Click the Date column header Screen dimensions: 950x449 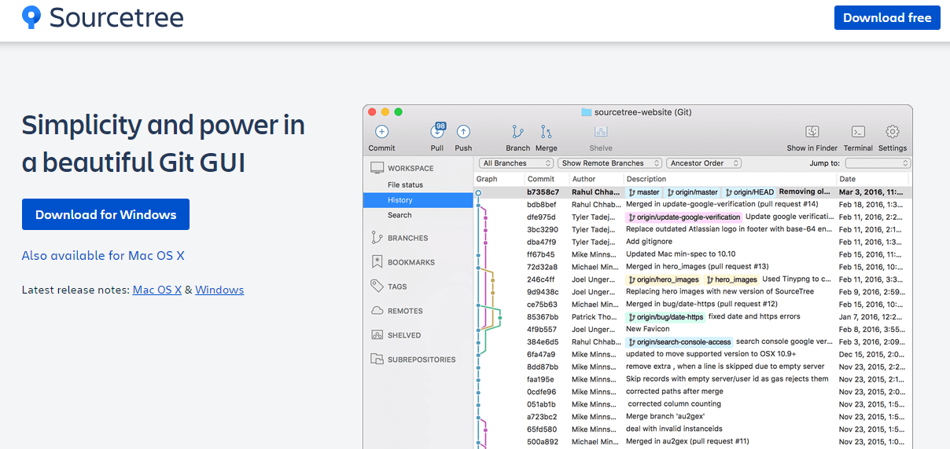[847, 179]
